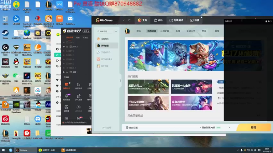Open the 兰林汉的胡丝 news thumbnail

148,103
